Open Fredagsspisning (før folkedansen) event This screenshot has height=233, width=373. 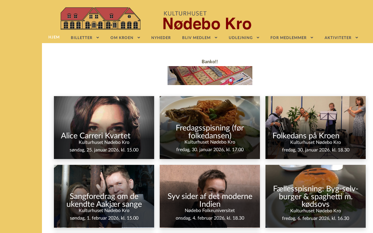coord(210,128)
